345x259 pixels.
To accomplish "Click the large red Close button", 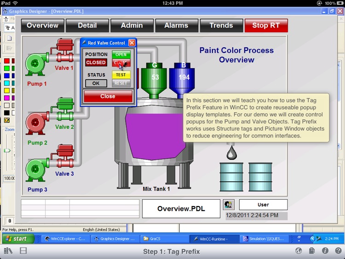I will 108,96.
